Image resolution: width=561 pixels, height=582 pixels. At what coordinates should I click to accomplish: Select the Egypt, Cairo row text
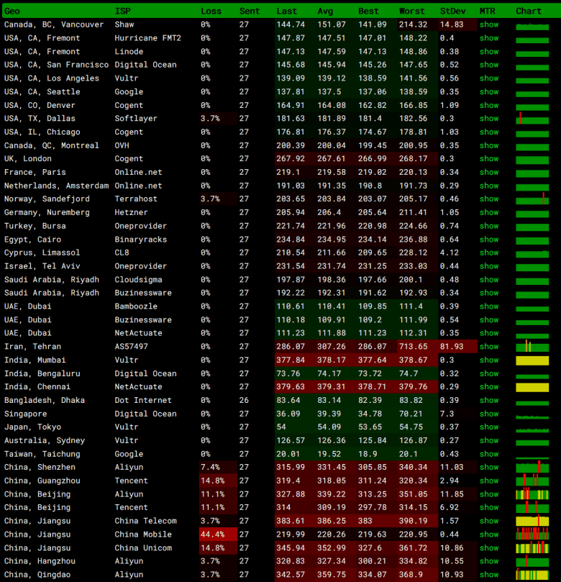pos(32,240)
